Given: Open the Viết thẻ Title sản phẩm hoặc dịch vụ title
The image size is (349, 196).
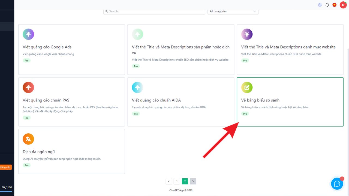Looking at the screenshot, I should (x=181, y=50).
